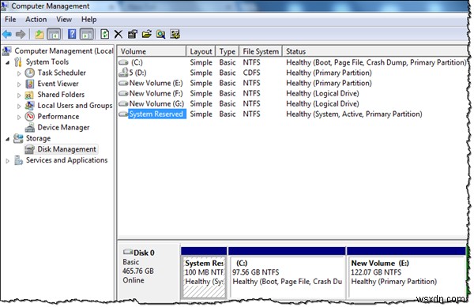Click the Explore magnifier toolbar icon

coord(160,35)
